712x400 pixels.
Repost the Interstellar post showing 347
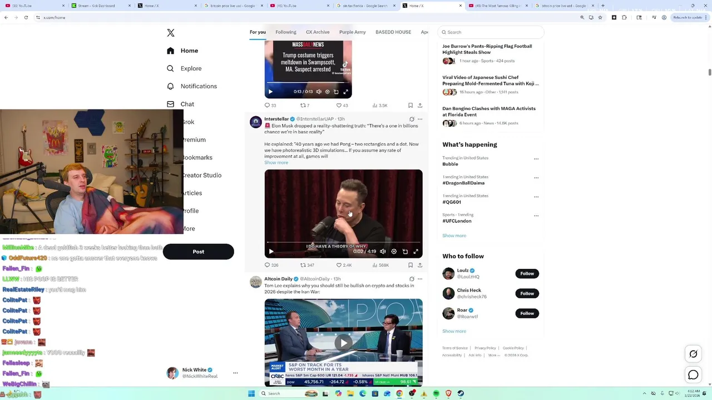[307, 266]
